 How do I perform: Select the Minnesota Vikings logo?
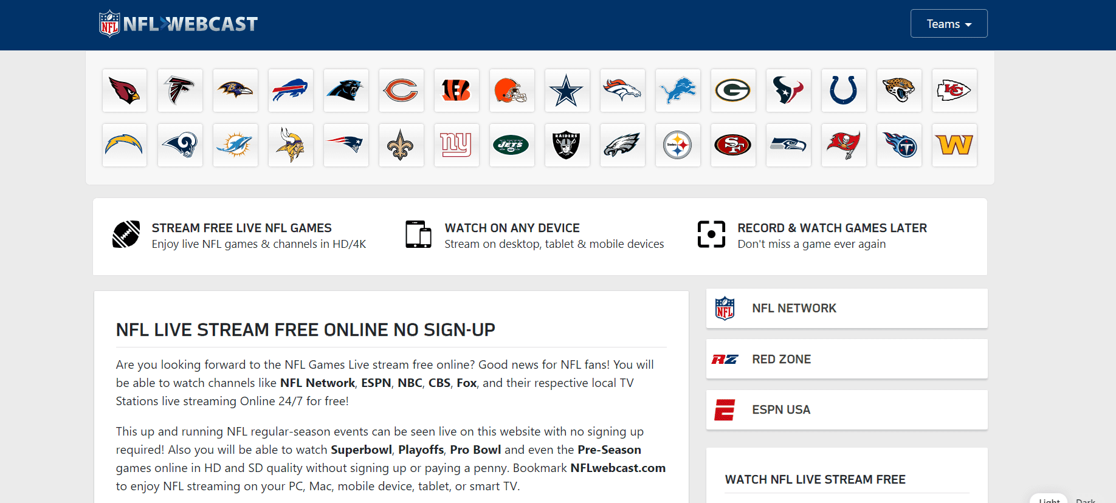(291, 145)
